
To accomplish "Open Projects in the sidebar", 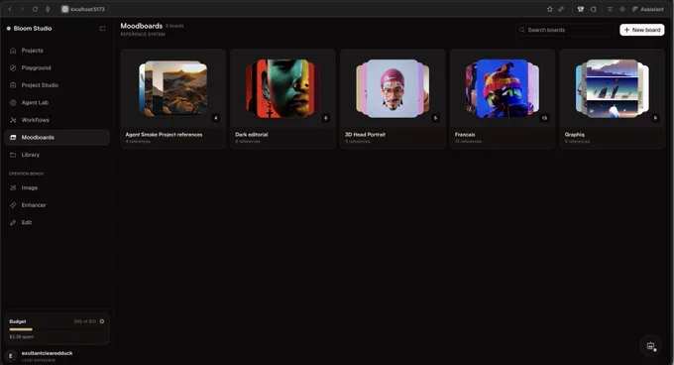I will coord(56,51).
